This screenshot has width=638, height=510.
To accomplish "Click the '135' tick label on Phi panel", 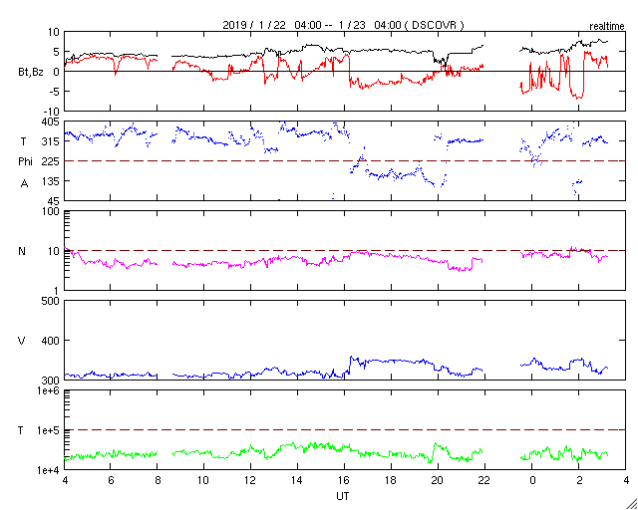I will pyautogui.click(x=51, y=181).
